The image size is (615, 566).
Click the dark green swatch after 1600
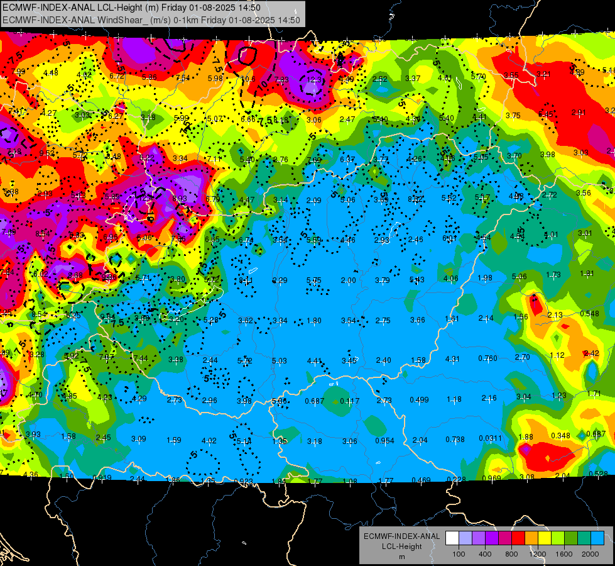point(570,538)
